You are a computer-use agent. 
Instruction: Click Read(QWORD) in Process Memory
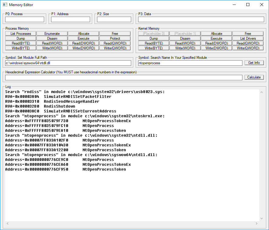(115, 43)
